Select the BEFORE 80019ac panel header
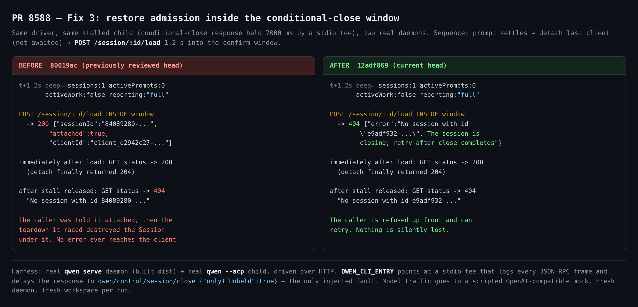 164,65
